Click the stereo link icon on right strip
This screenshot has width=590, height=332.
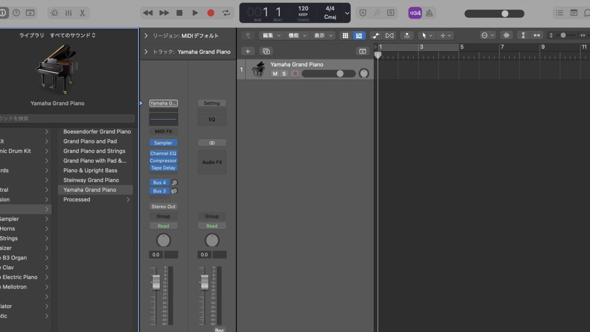click(x=212, y=143)
